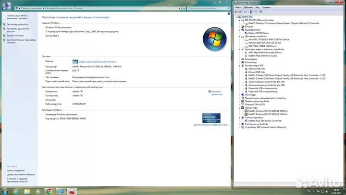
Task: Click the Изменить параметры link
Action: (x=216, y=93)
